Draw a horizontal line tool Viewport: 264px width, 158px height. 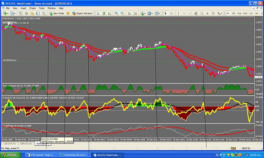(184, 13)
